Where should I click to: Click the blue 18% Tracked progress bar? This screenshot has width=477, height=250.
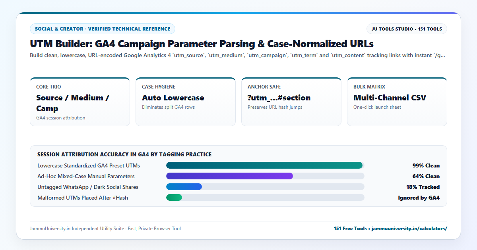coord(184,187)
